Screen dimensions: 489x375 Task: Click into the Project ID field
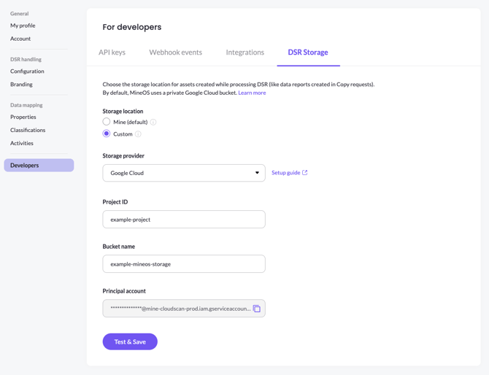point(183,220)
